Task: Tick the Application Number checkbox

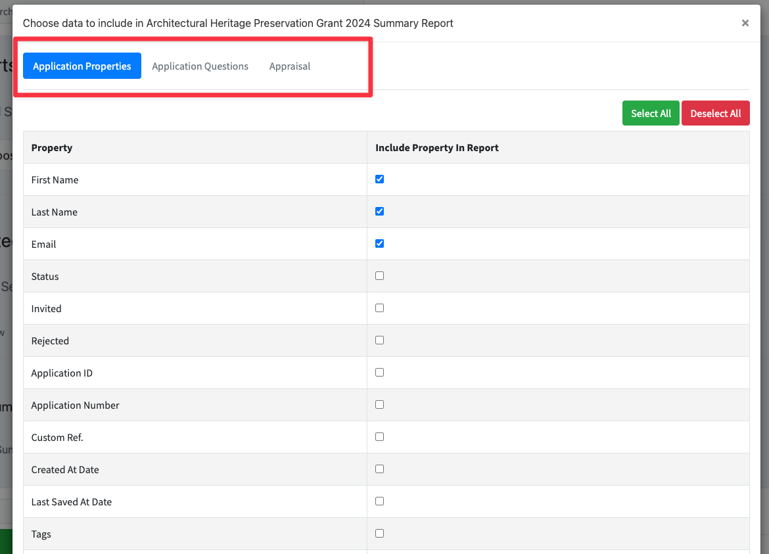Action: click(379, 405)
